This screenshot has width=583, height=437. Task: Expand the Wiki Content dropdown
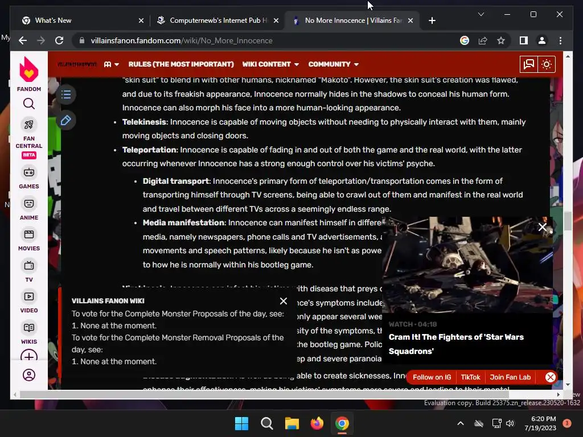pyautogui.click(x=270, y=64)
